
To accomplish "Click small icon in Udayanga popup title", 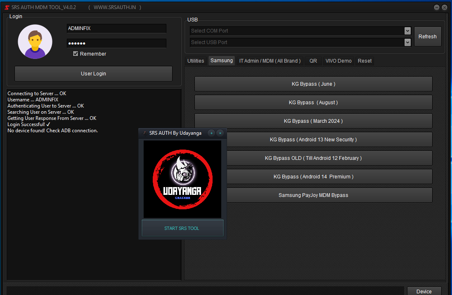I will (145, 133).
